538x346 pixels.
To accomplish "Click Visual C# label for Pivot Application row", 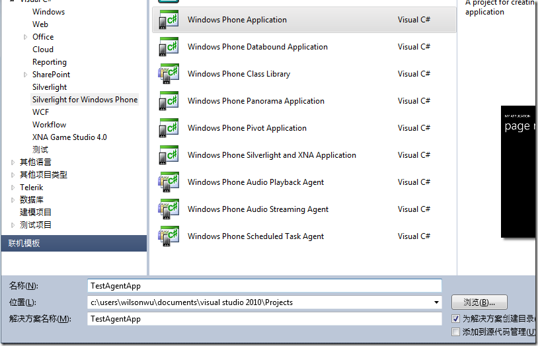I will point(414,128).
